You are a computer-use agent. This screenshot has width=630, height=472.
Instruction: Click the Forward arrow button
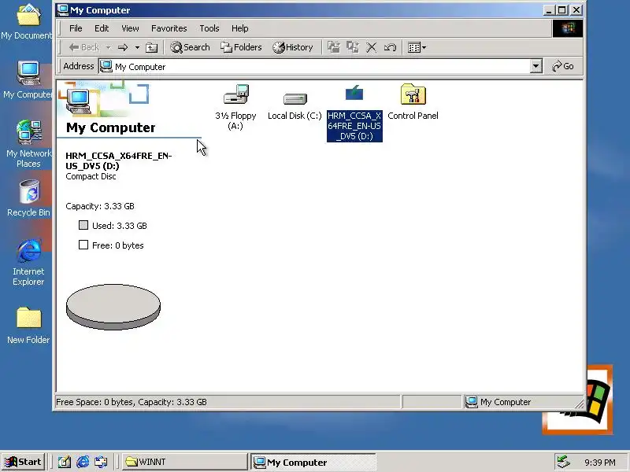(123, 47)
